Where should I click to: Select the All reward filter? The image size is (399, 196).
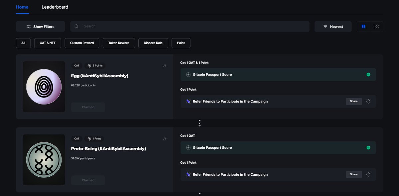coord(23,43)
